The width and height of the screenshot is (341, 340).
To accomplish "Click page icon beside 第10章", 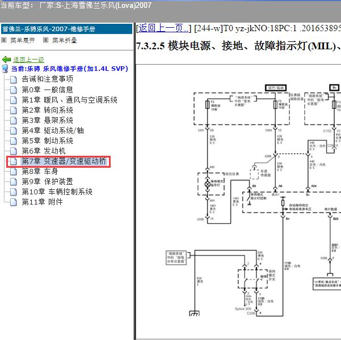I will tap(14, 192).
